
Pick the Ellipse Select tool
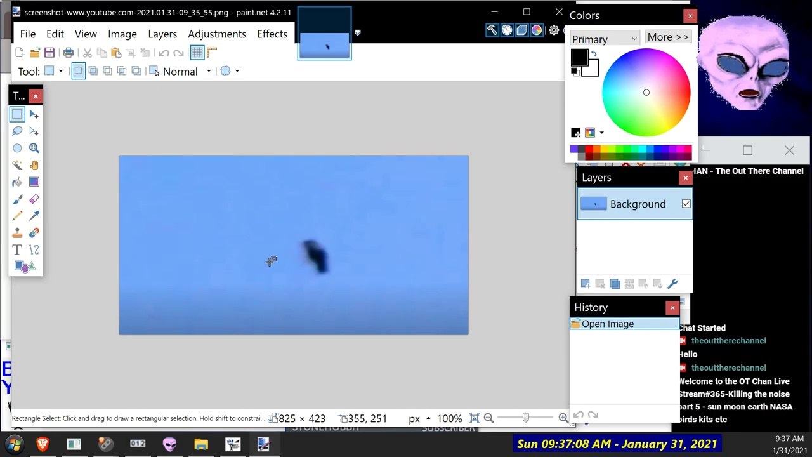pyautogui.click(x=17, y=148)
